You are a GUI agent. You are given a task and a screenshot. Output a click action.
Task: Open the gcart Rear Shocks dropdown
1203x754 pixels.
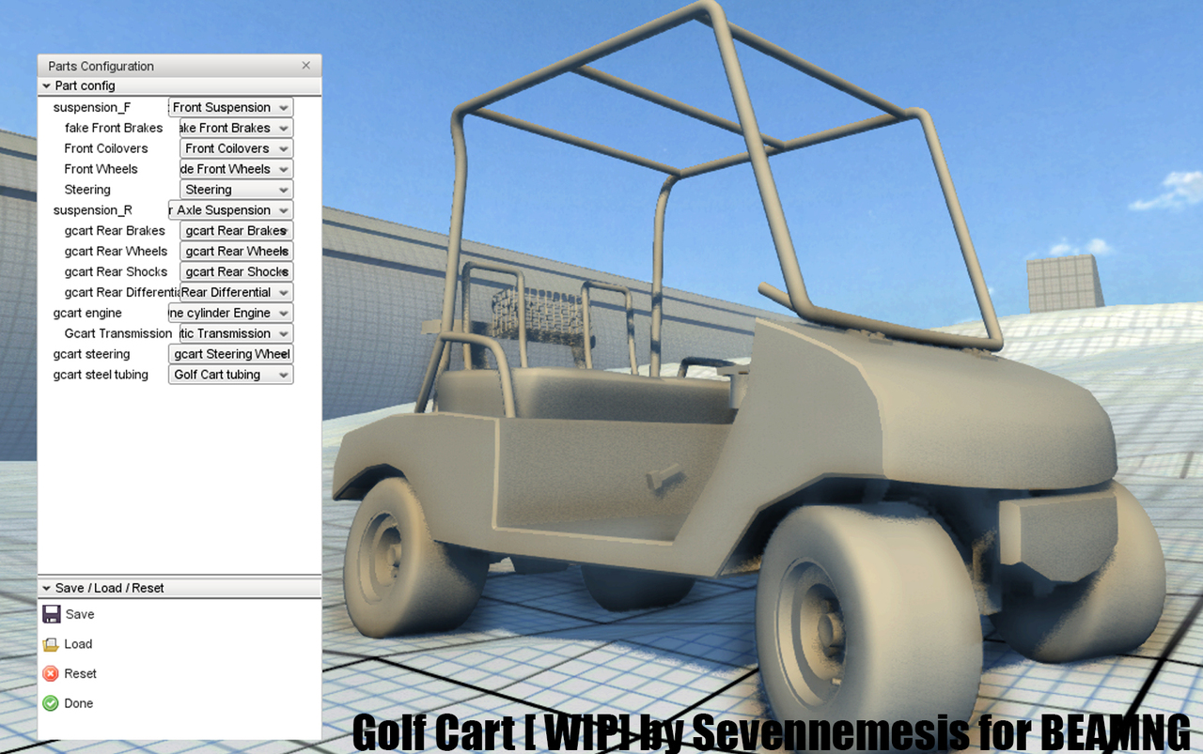pos(236,272)
